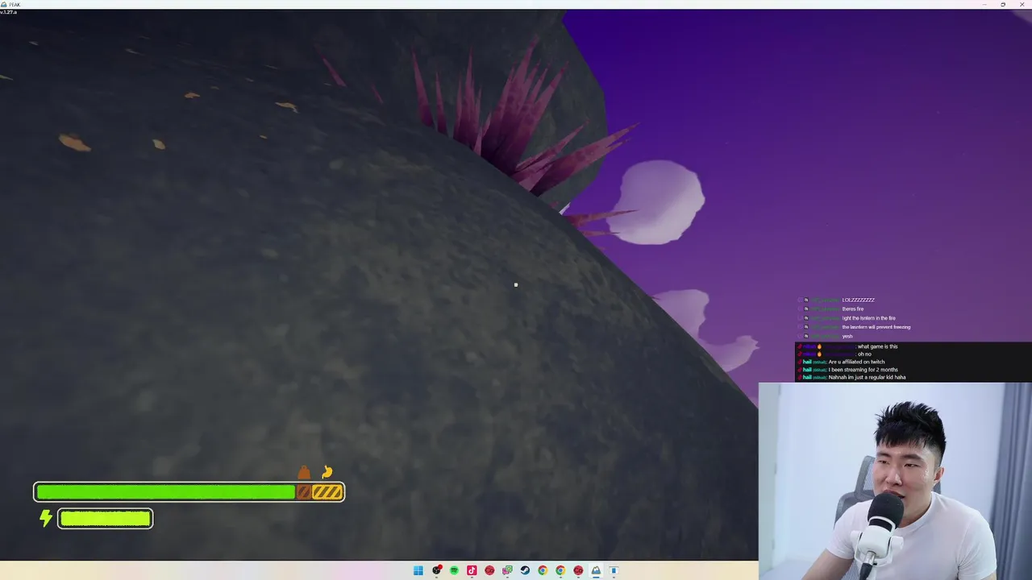1032x580 pixels.
Task: Click chat message 'Nahnah im just a regular kid haha'
Action: (x=867, y=377)
